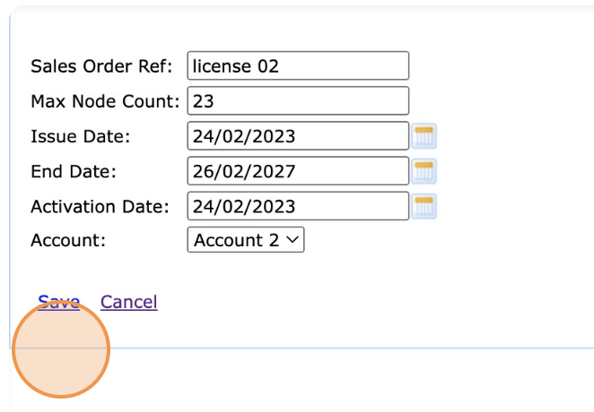Click the 'End Date:' label text
Viewport: 594px width, 412px height.
point(74,171)
